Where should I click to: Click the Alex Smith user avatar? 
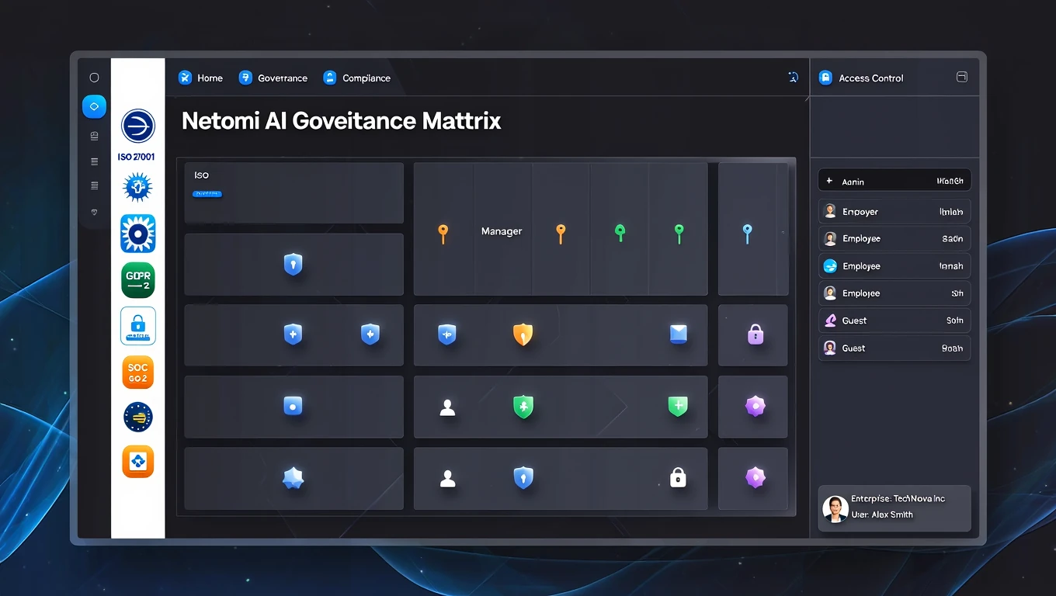(x=835, y=509)
